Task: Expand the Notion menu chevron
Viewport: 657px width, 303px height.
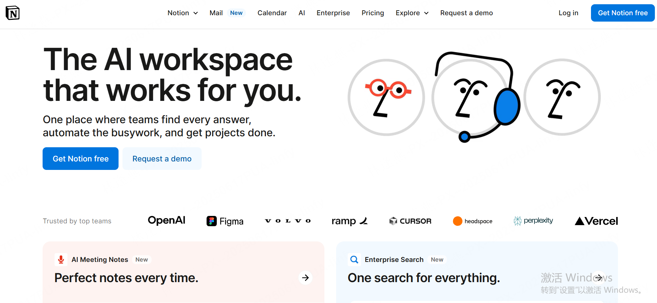Action: pyautogui.click(x=196, y=13)
